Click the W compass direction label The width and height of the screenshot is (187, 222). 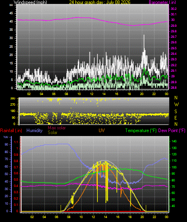click(x=176, y=104)
